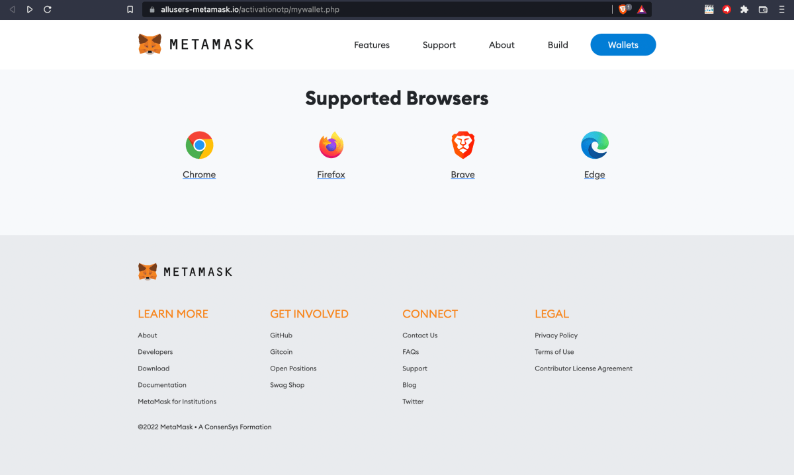The height and width of the screenshot is (475, 794).
Task: Open MetaMask for Institutions link
Action: click(177, 402)
